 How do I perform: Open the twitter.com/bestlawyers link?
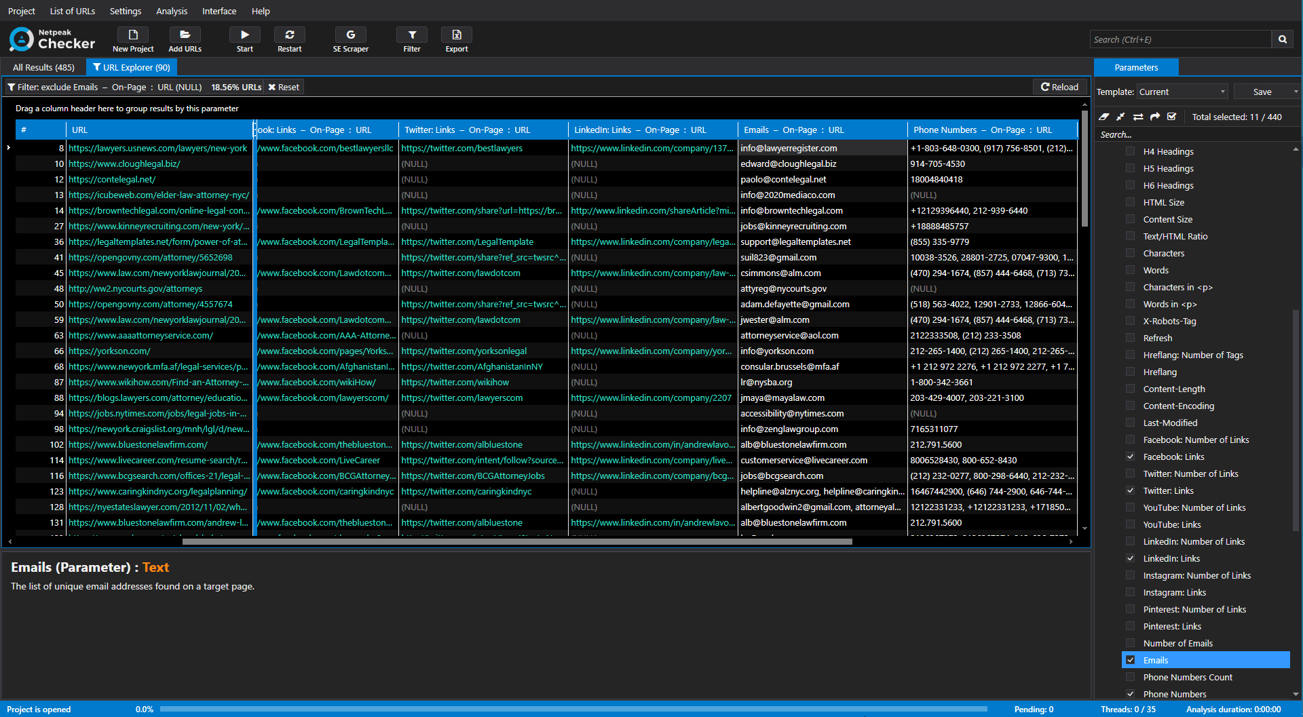click(461, 148)
